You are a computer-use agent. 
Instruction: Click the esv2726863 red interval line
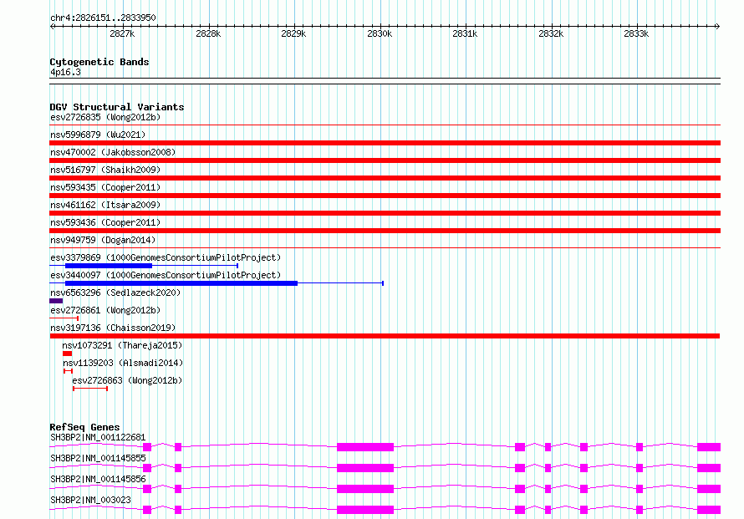click(90, 389)
